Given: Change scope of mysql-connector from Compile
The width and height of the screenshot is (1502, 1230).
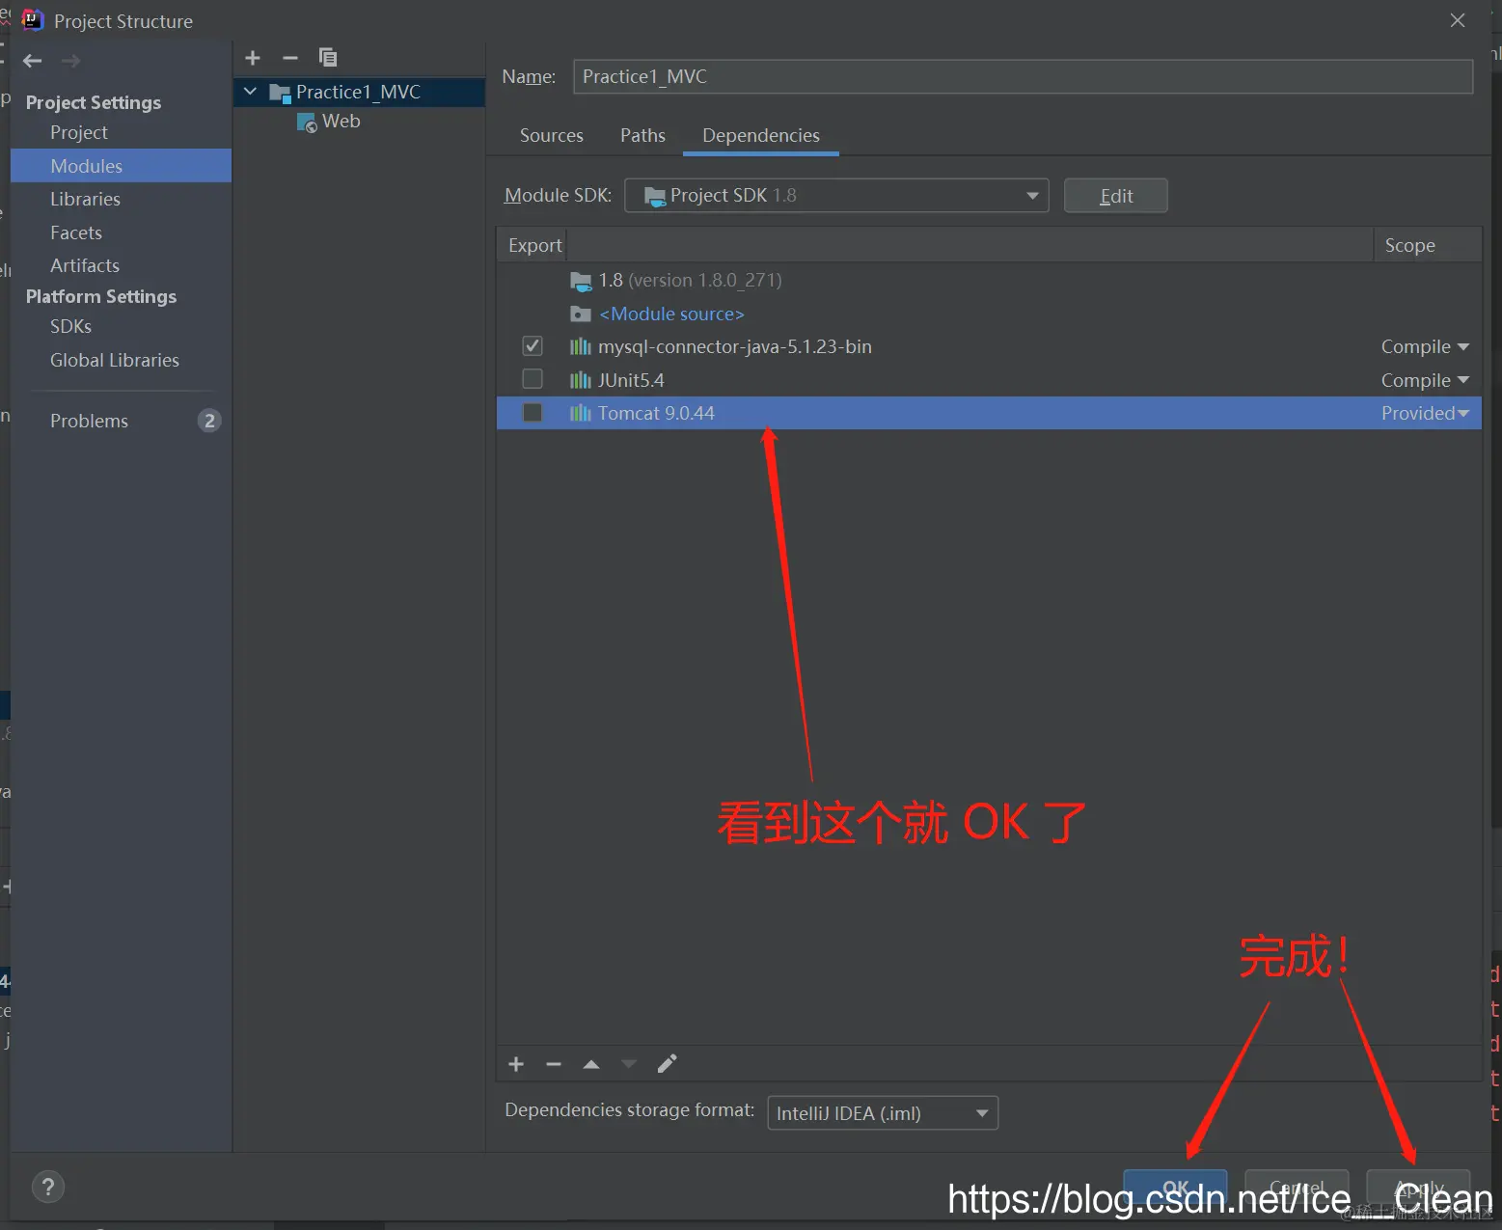Looking at the screenshot, I should pyautogui.click(x=1425, y=347).
